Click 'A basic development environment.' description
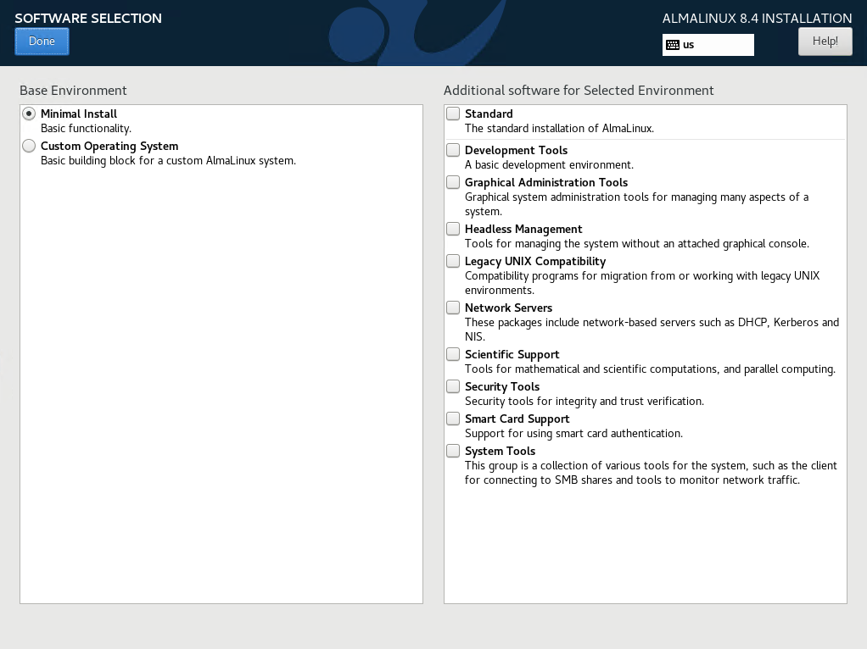 click(549, 165)
